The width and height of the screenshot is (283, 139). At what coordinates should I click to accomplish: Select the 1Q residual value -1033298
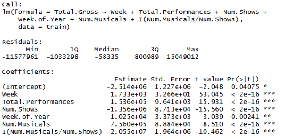62,57
